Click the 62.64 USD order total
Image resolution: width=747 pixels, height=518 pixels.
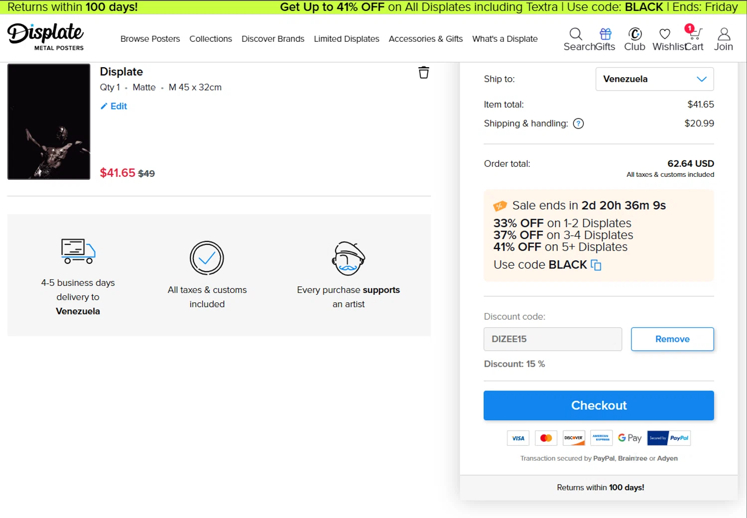[x=691, y=164]
